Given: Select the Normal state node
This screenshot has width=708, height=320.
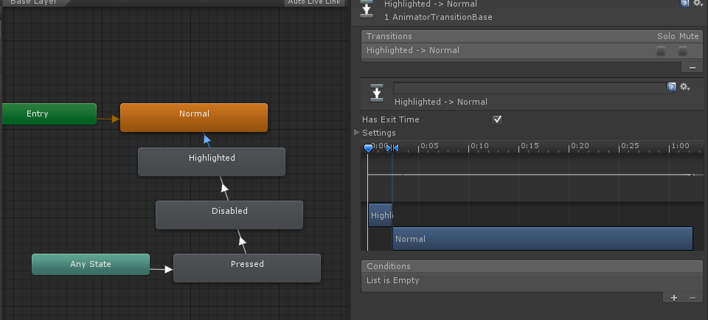Looking at the screenshot, I should (x=194, y=118).
